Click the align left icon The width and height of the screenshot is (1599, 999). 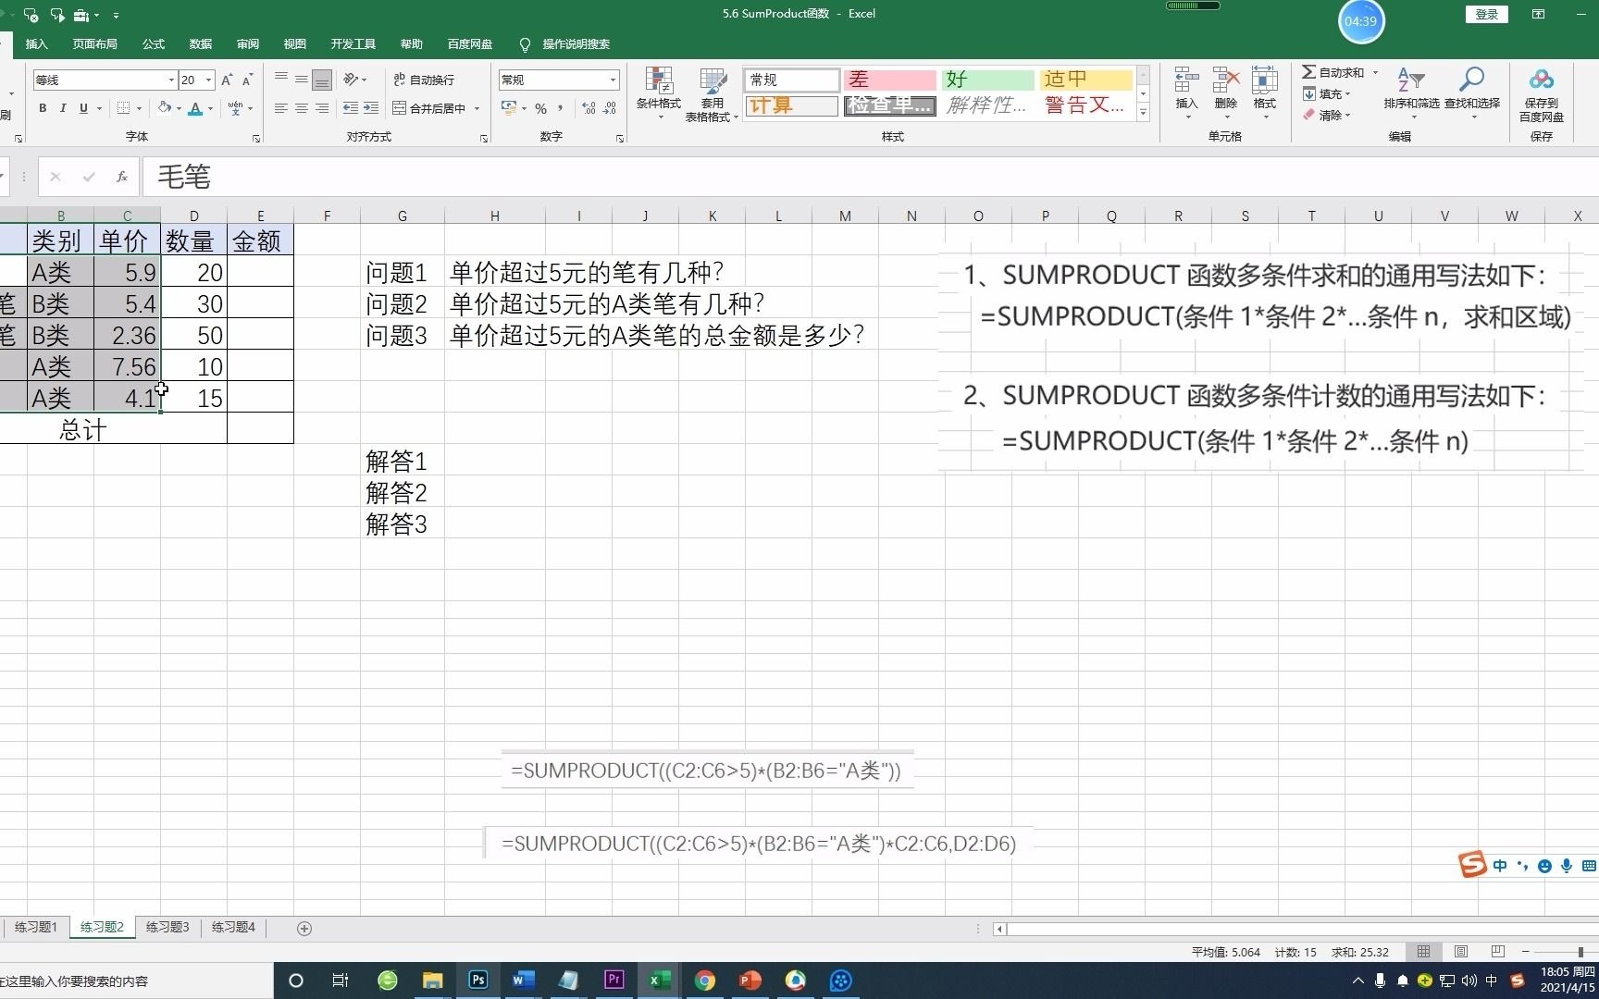coord(281,108)
